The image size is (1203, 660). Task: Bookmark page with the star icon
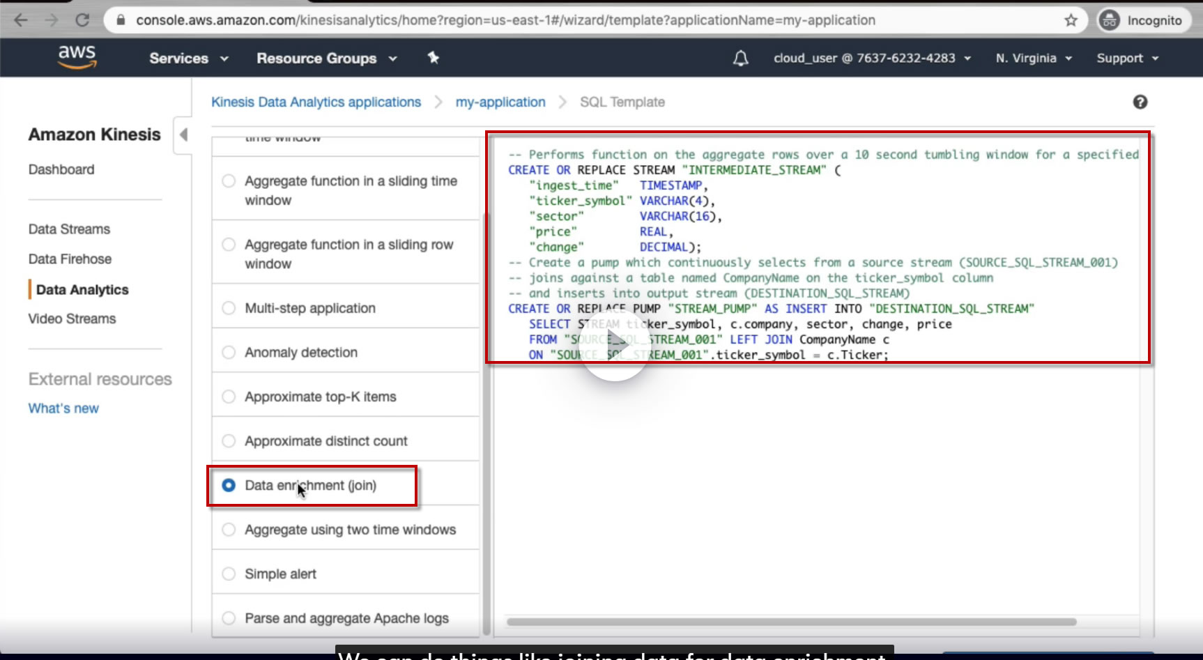pos(1071,20)
